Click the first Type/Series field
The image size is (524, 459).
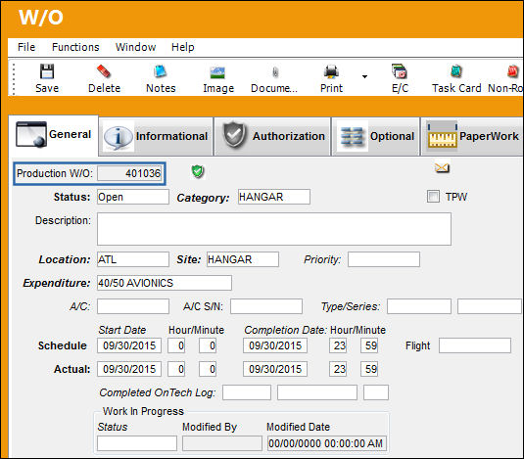click(x=419, y=306)
